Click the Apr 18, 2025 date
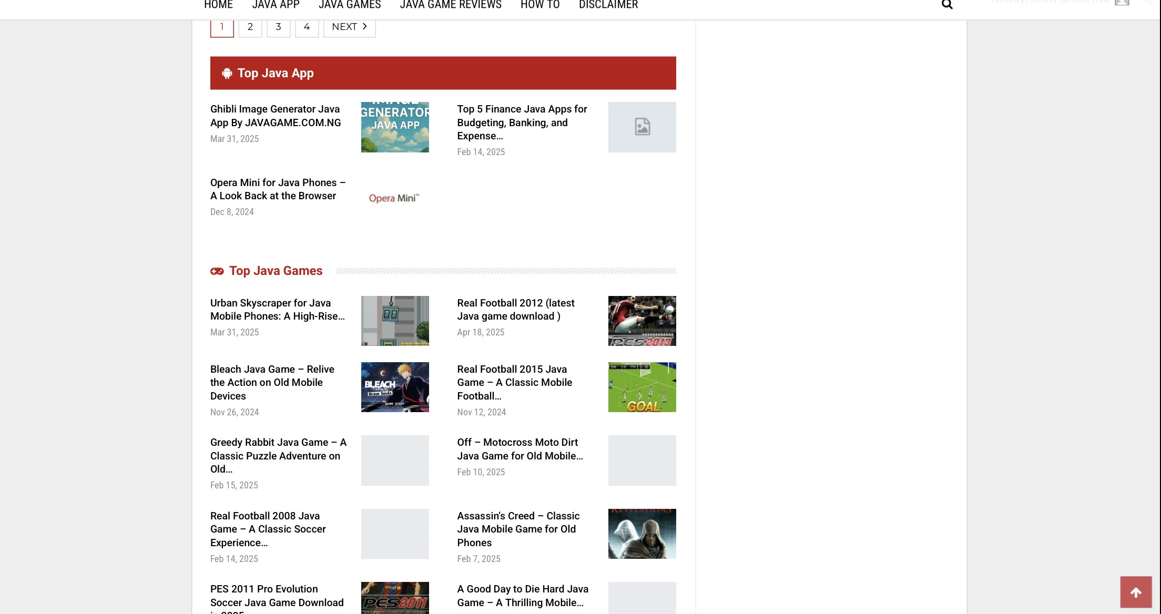The width and height of the screenshot is (1161, 614). point(481,332)
